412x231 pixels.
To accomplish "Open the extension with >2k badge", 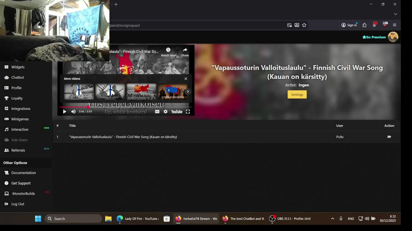I will (385, 24).
